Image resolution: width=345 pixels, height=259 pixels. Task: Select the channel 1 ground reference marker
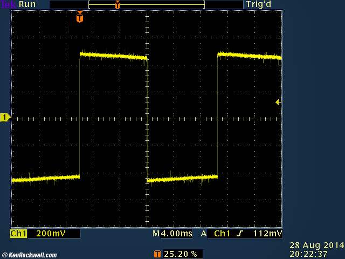(5, 118)
